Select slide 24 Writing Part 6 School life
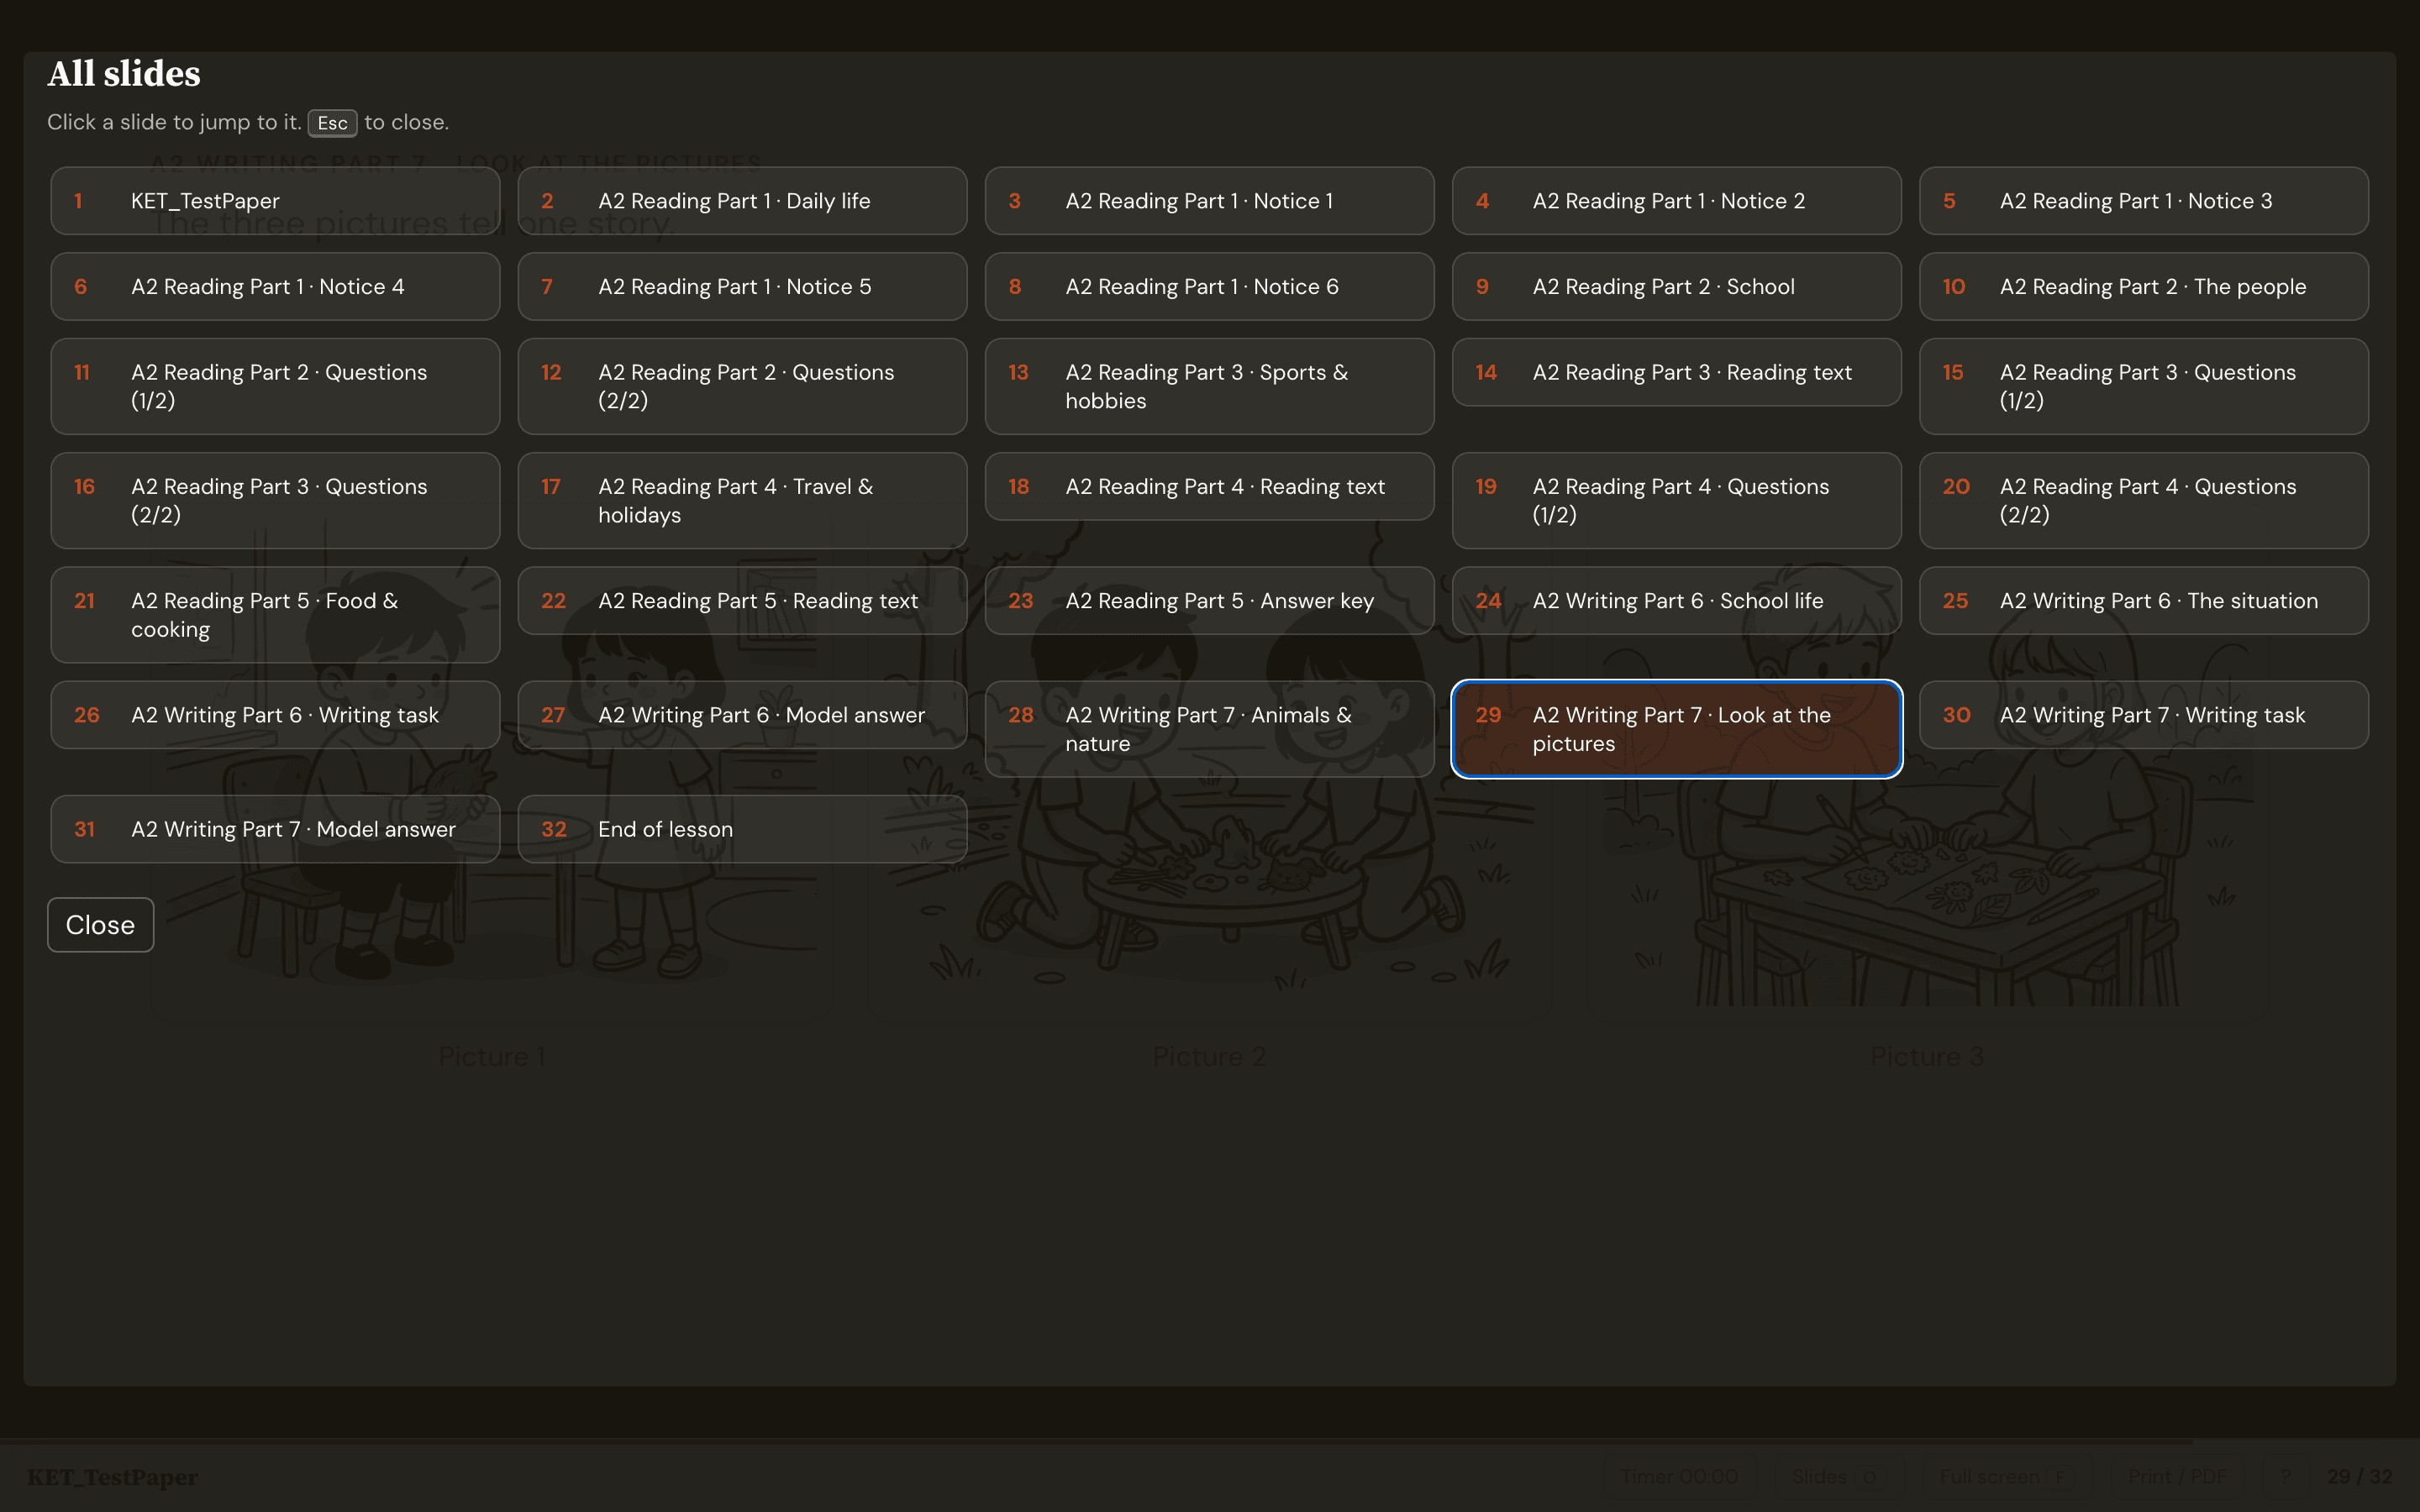This screenshot has width=2420, height=1512. [x=1676, y=601]
